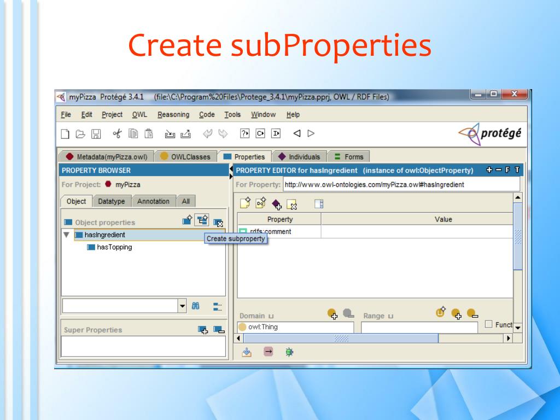Screen dimensions: 560x420
Task: Open the Reasoning menu
Action: point(173,115)
